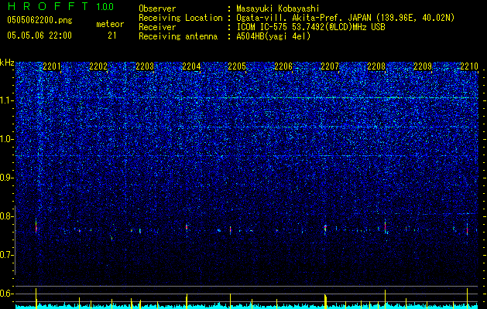This screenshot has height=309, width=487.
Task: Click the 2203 time marker
Action: tap(145, 66)
